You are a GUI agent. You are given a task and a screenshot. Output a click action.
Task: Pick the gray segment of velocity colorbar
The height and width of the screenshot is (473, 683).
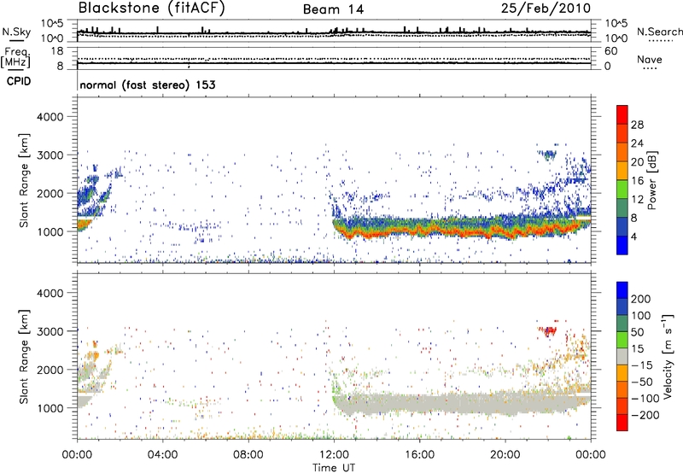coord(622,357)
